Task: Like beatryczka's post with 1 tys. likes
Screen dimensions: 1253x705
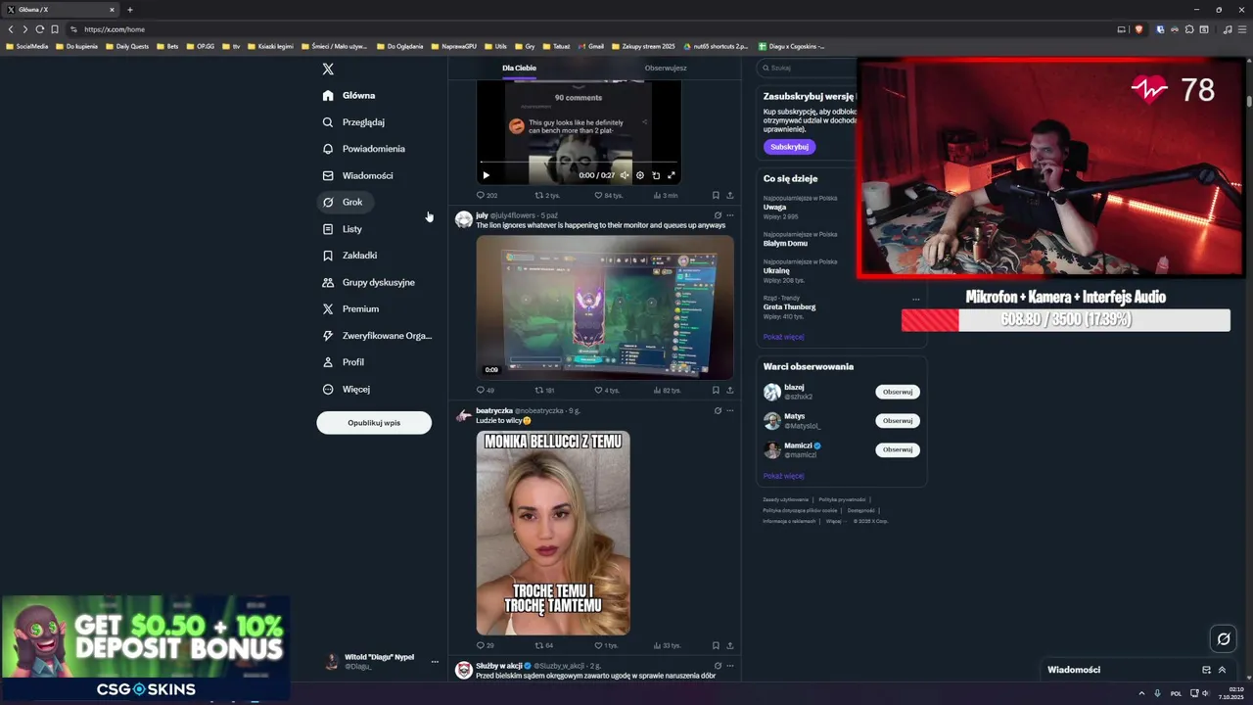Action: click(x=606, y=645)
